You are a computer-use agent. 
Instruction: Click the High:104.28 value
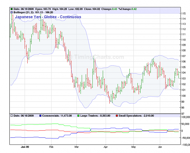pos(60,9)
